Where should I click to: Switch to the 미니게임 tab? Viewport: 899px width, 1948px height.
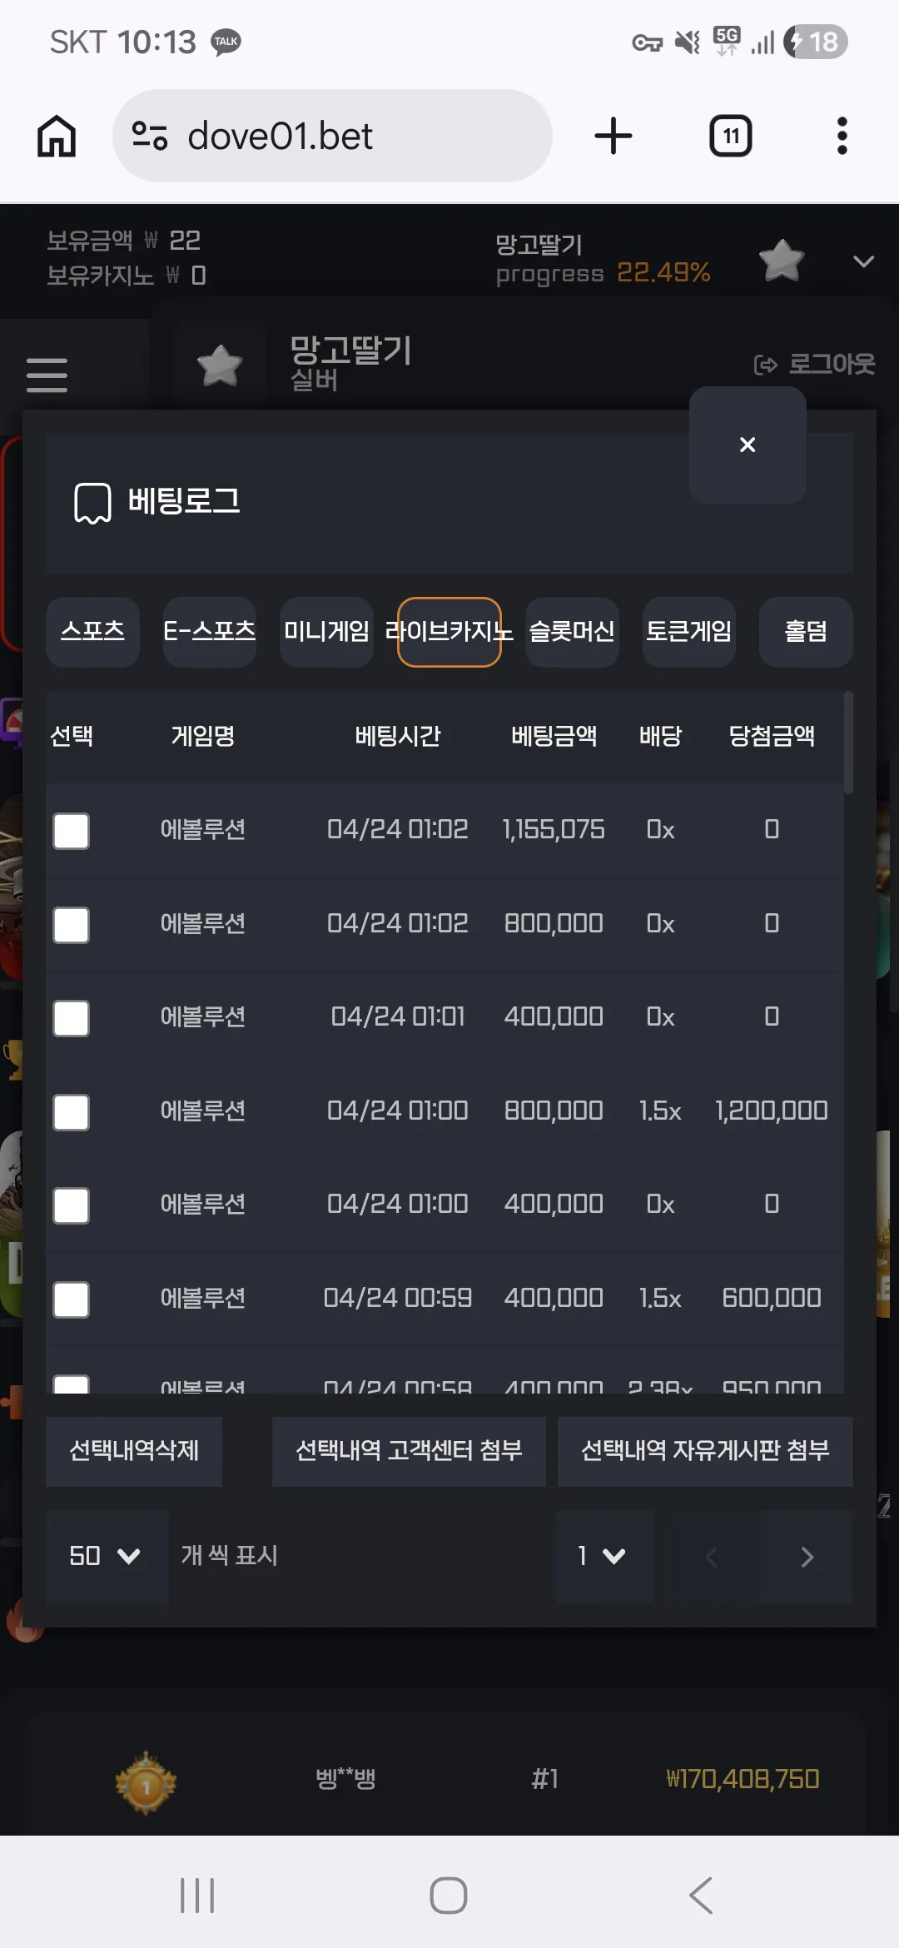[x=326, y=632]
